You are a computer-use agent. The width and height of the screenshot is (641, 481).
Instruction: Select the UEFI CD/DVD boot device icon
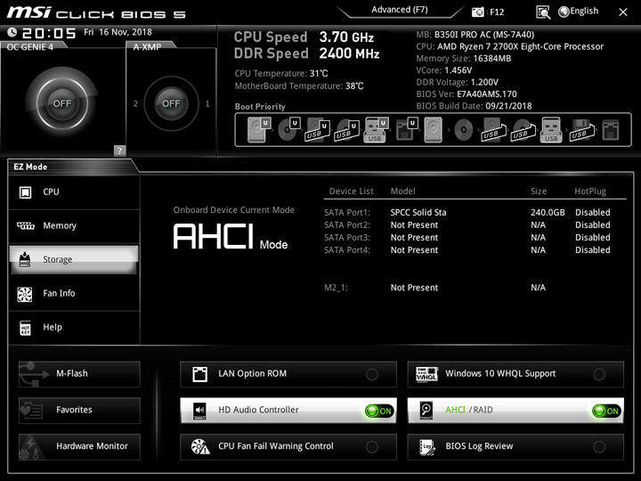click(288, 130)
